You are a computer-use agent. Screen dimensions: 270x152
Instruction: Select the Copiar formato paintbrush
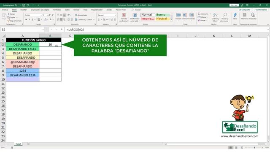14,21
